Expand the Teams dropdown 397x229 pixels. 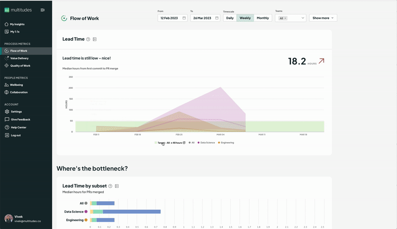point(302,18)
